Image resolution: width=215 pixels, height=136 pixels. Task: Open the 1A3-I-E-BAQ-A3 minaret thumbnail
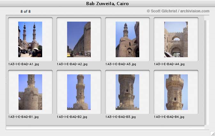(127, 39)
